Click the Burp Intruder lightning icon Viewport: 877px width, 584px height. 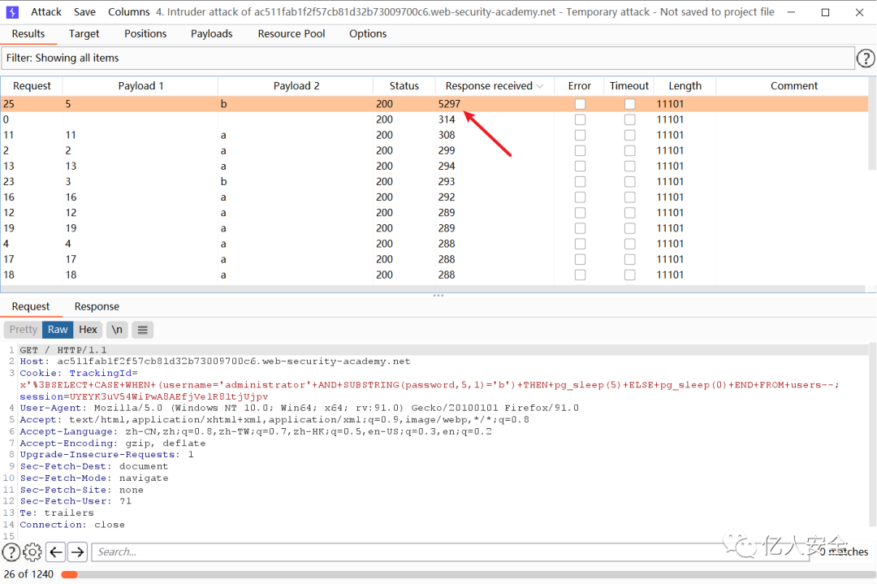11,11
